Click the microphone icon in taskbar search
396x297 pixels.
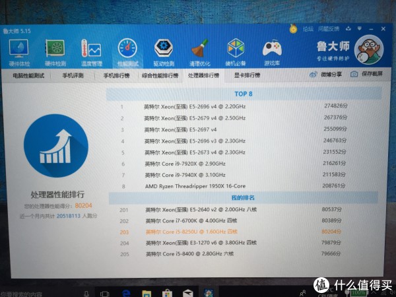[86, 294]
